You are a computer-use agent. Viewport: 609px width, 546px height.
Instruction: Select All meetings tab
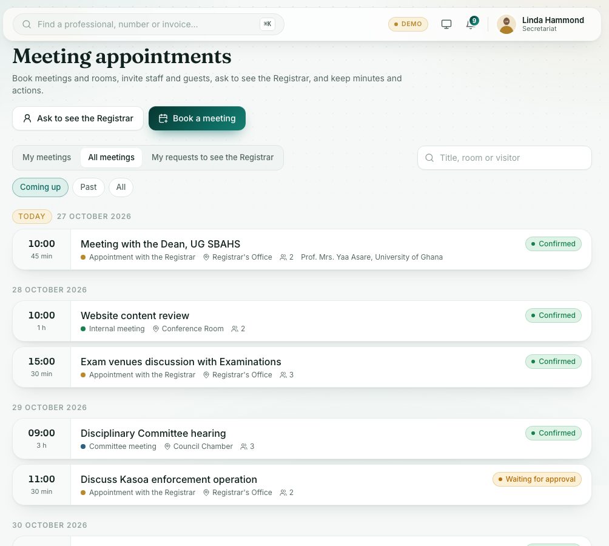tap(111, 157)
